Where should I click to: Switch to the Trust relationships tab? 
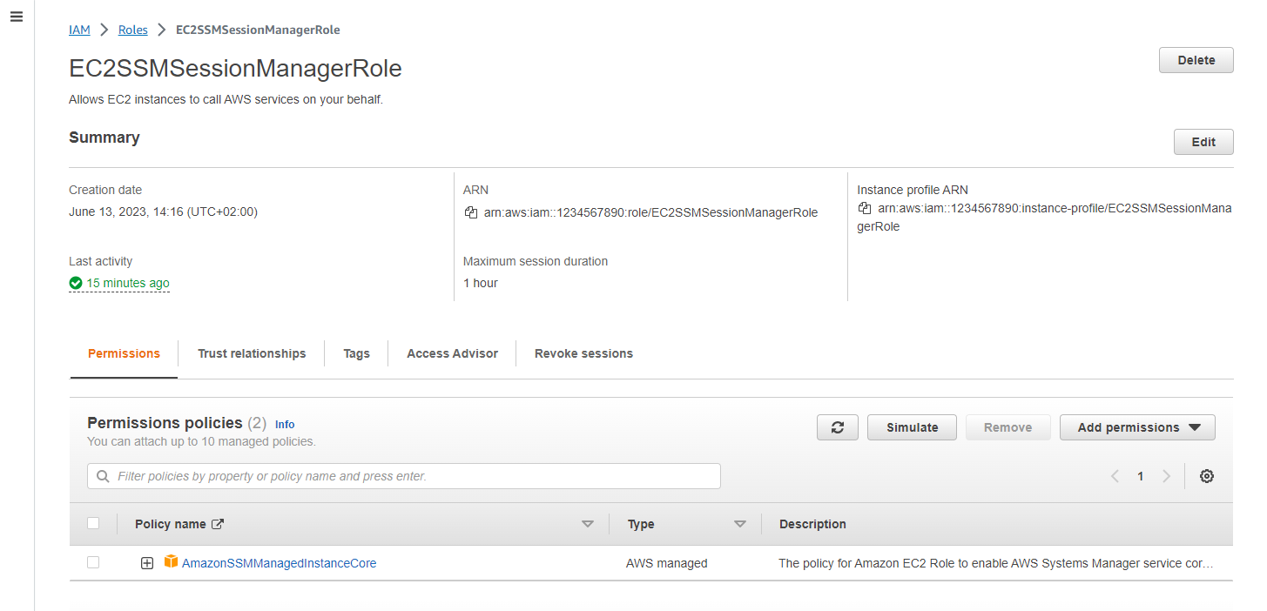252,353
